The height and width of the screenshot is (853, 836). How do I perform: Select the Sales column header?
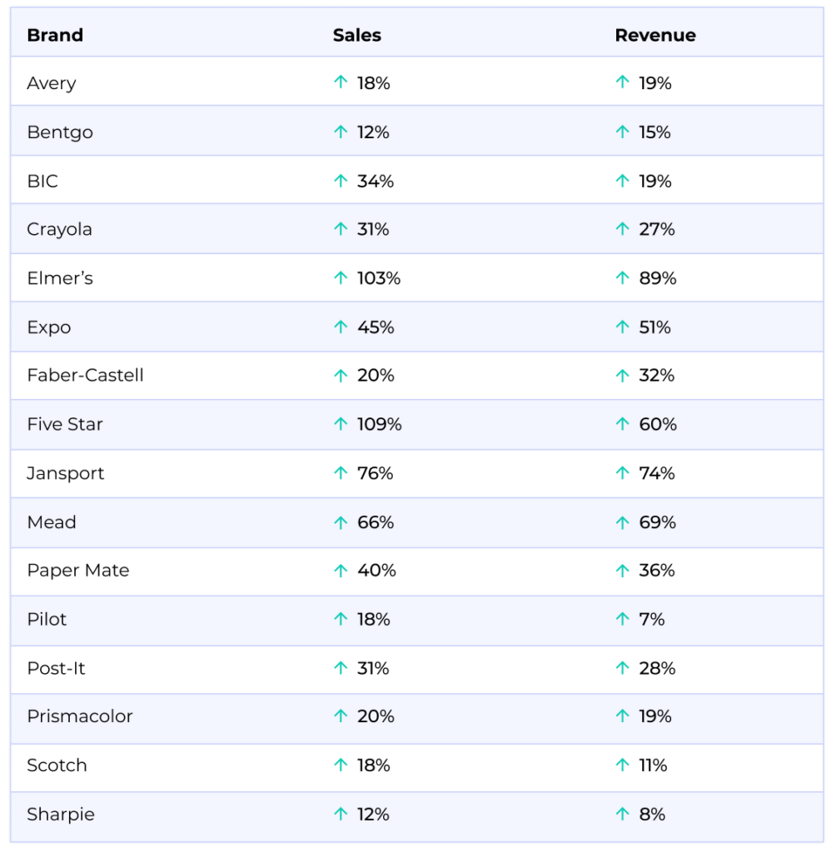357,35
